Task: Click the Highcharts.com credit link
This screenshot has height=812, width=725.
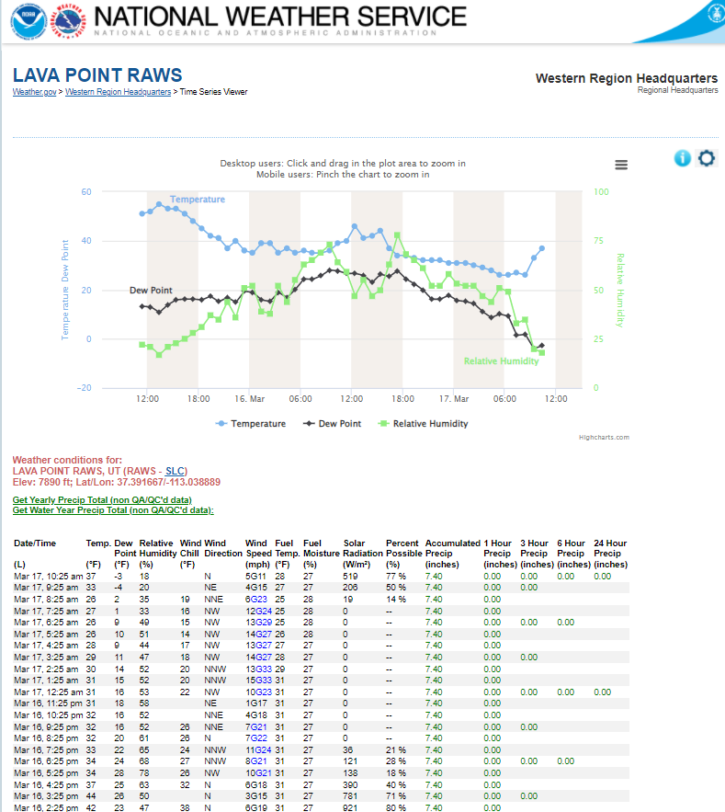Action: coord(604,438)
